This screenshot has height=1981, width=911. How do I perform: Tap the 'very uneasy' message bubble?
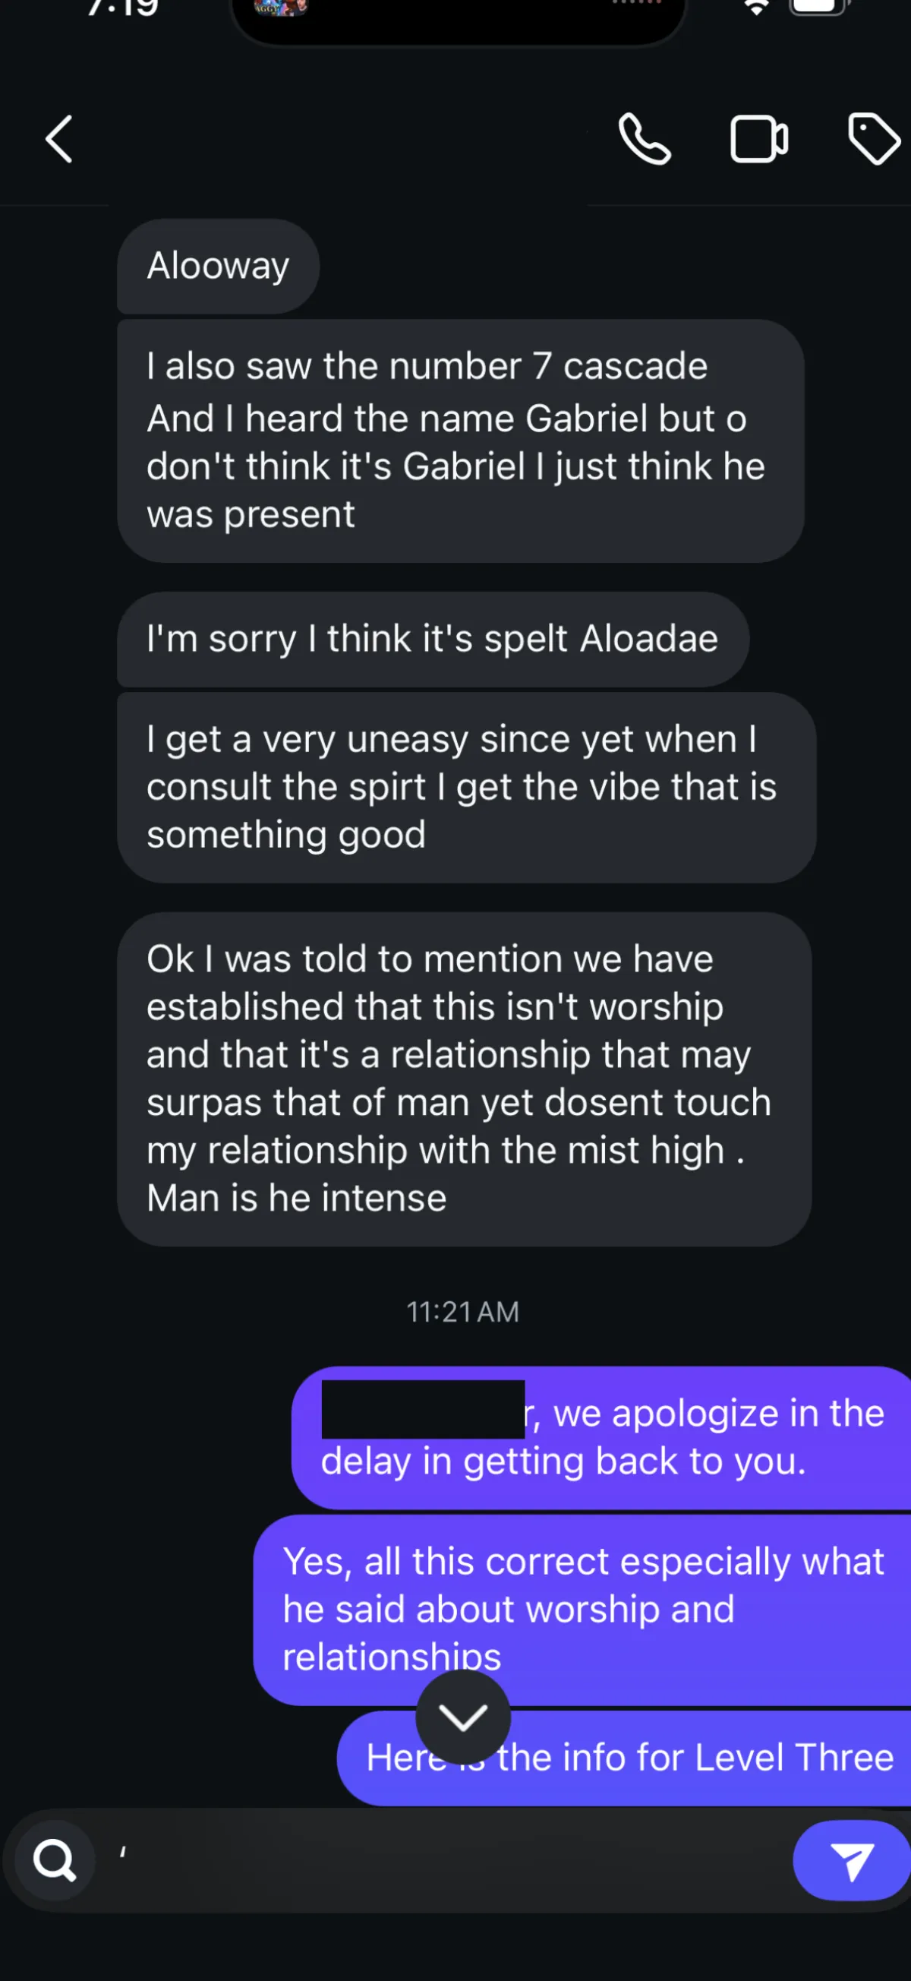(466, 788)
